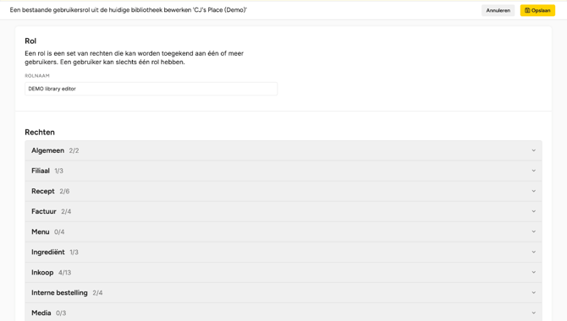Expand the Recept chevron arrow

click(x=534, y=191)
